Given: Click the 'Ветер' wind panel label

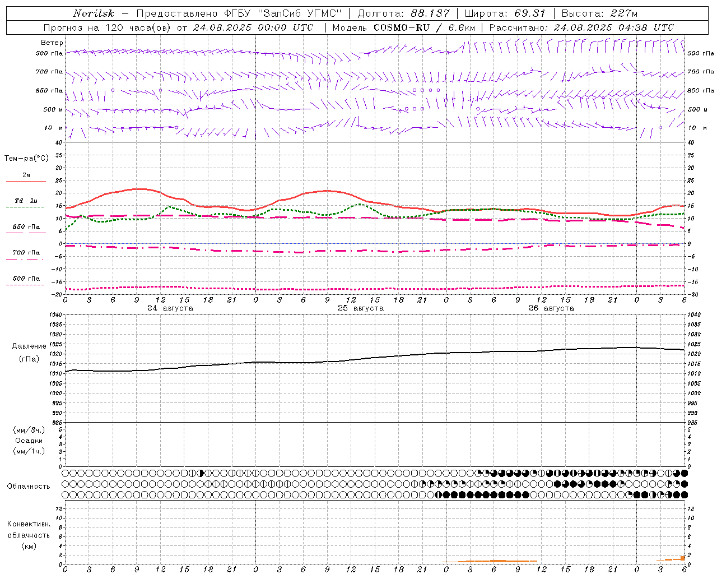Looking at the screenshot, I should [x=52, y=43].
